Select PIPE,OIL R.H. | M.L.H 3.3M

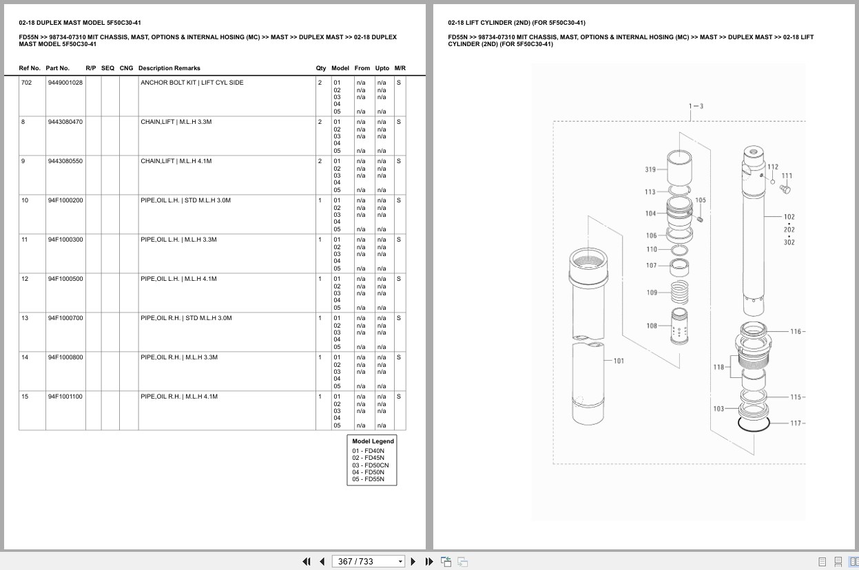179,357
